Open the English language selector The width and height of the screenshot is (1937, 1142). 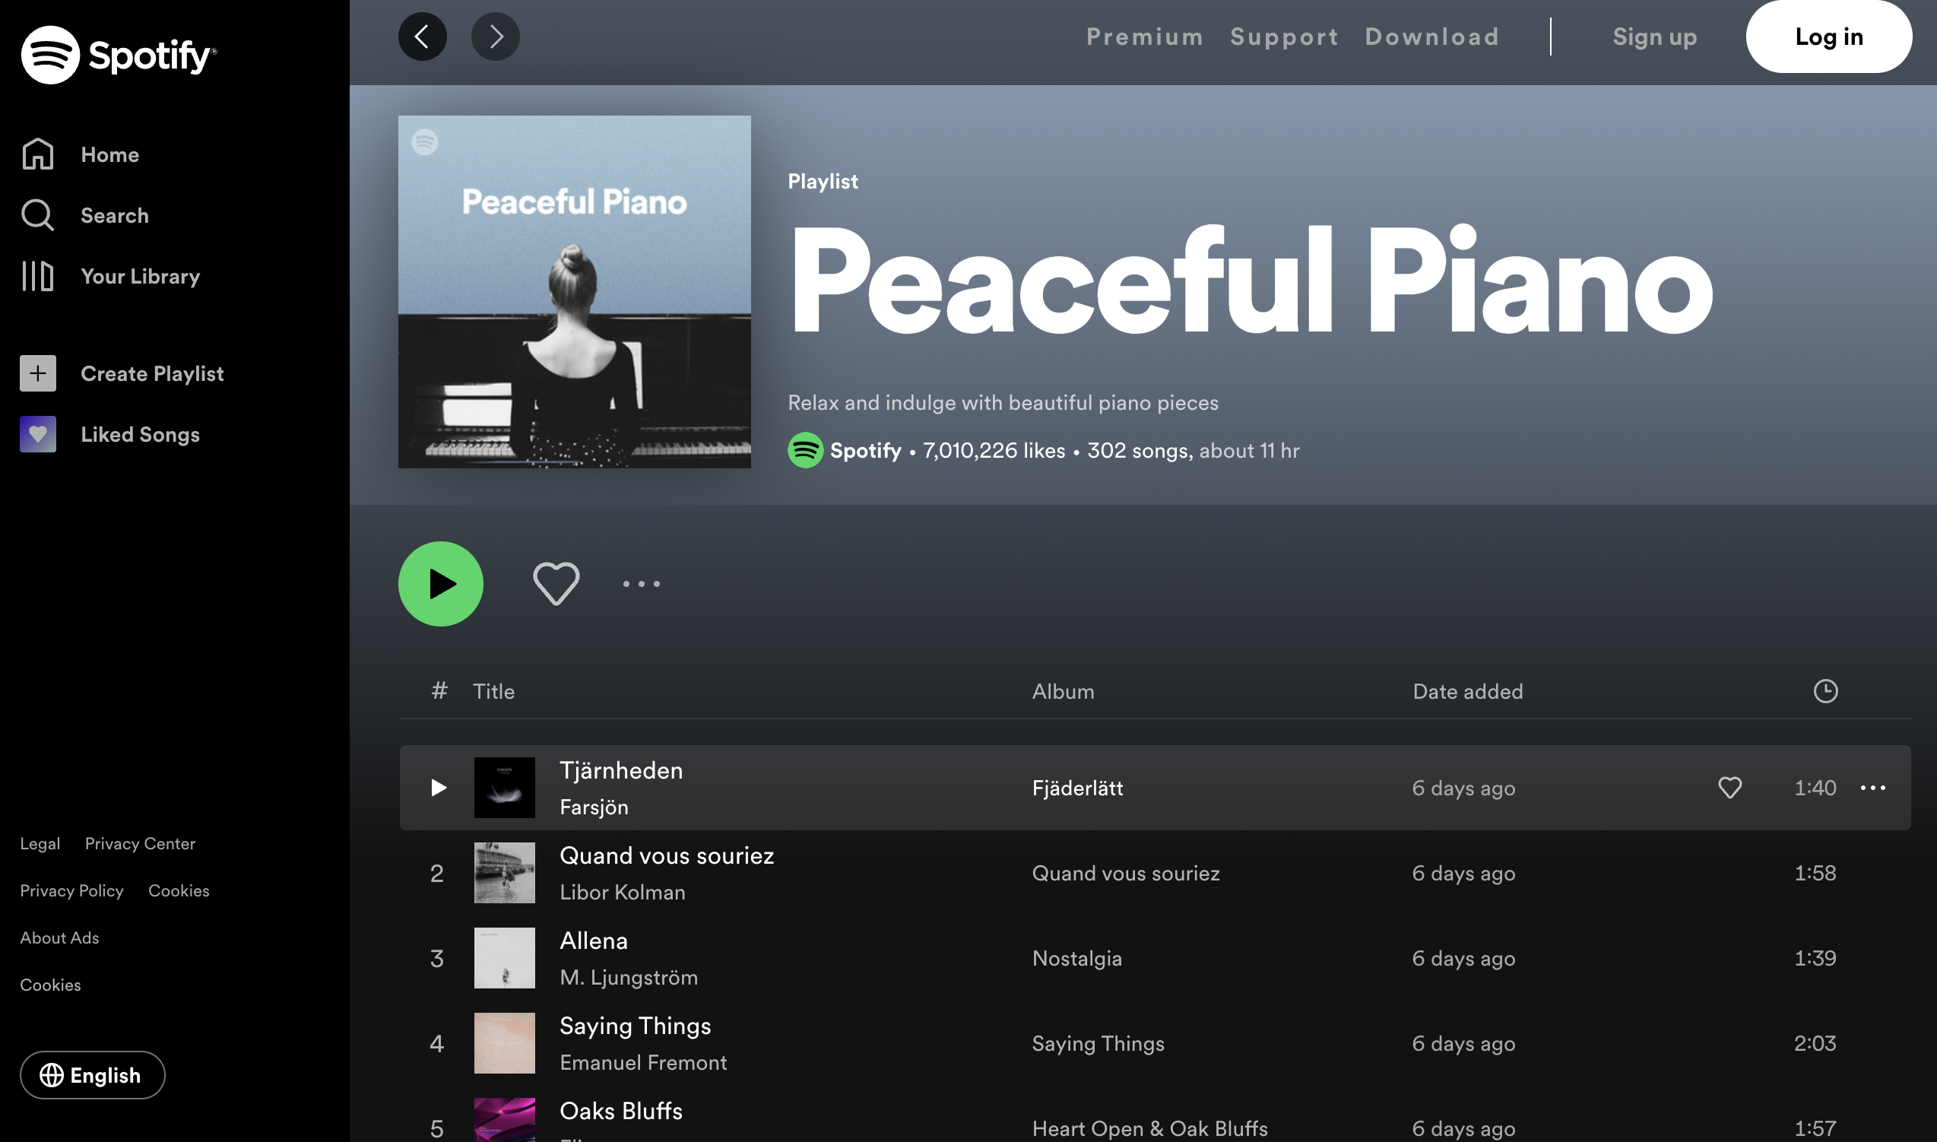92,1075
